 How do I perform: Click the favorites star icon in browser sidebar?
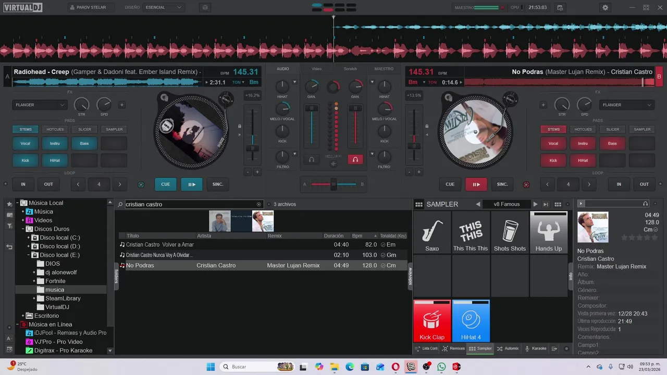[x=9, y=204]
